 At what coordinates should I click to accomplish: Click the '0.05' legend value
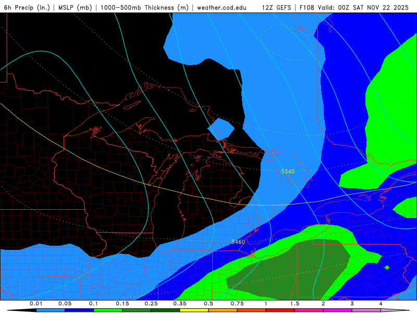(x=65, y=304)
